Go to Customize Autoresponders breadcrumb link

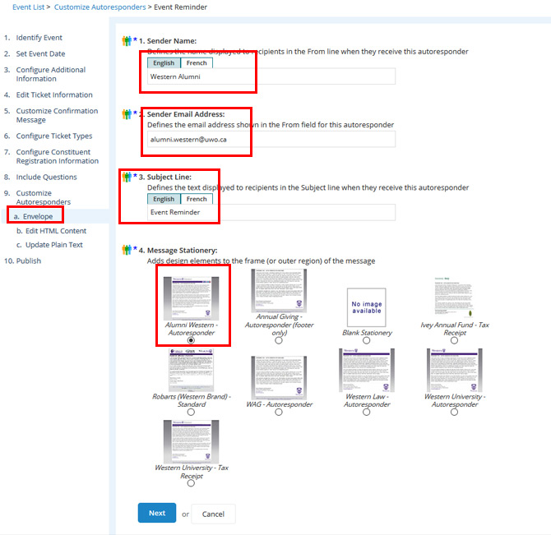tap(100, 7)
